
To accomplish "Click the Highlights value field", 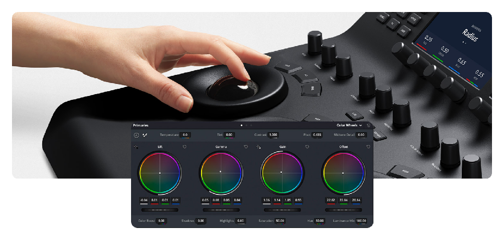I will pos(240,221).
